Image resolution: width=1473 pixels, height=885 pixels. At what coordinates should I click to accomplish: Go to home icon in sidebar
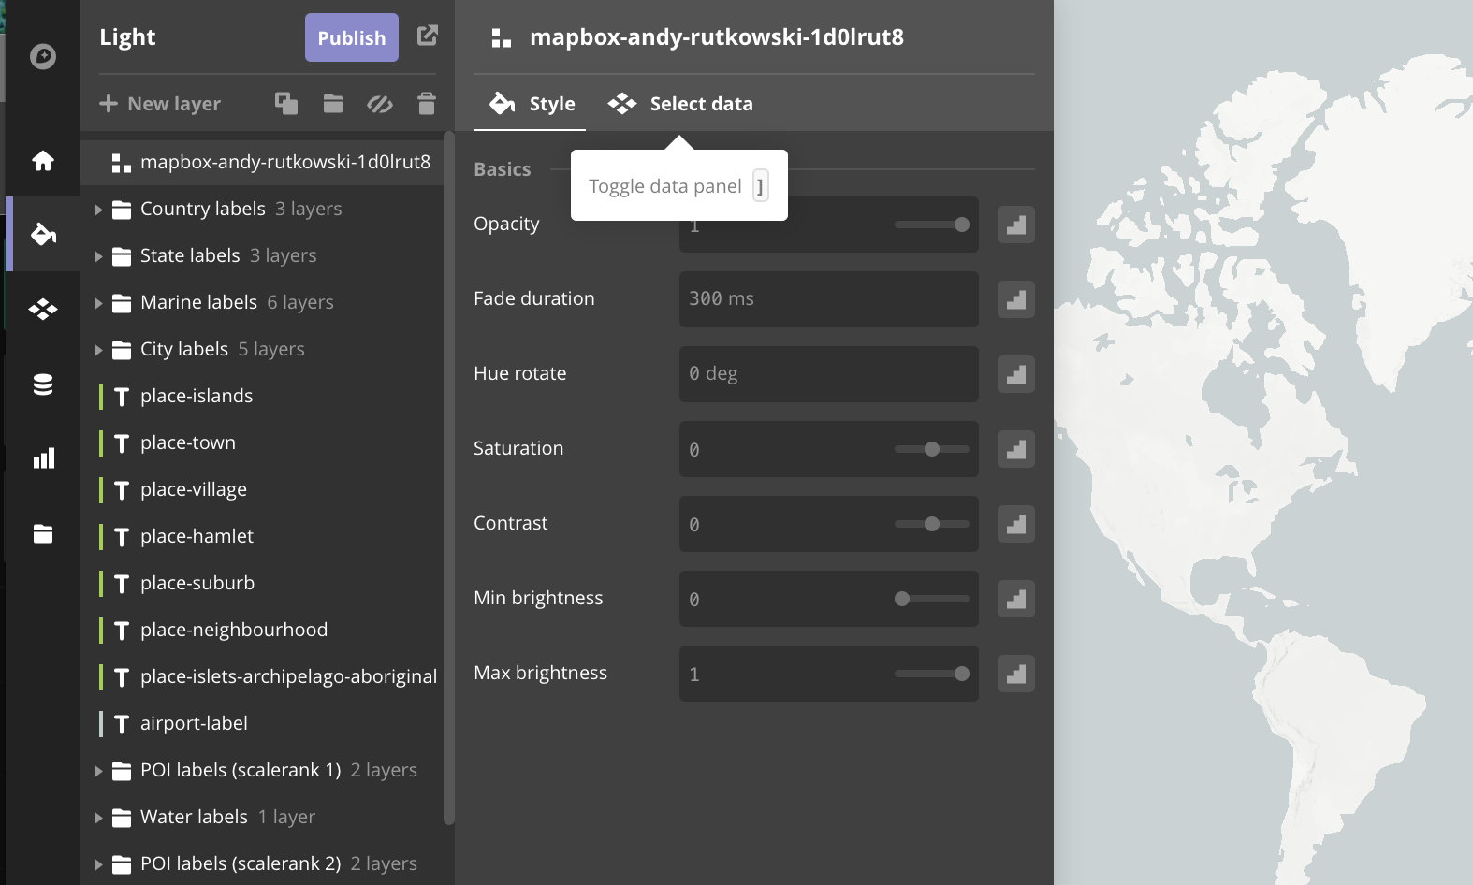pos(43,161)
